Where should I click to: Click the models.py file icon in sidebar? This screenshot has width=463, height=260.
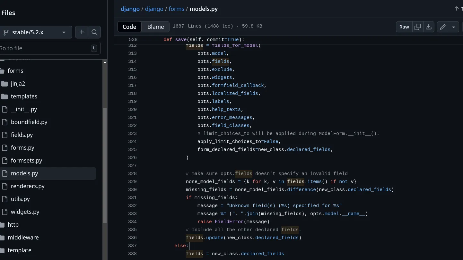pos(4,173)
